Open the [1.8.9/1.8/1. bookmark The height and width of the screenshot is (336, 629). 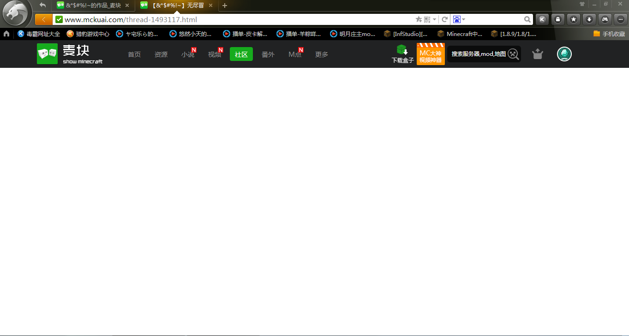point(514,34)
